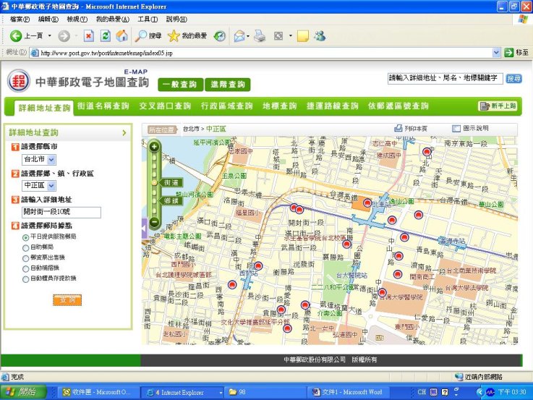Select 自動櫃員存提款機 radio option
Image resolution: width=533 pixels, height=400 pixels.
[25, 279]
